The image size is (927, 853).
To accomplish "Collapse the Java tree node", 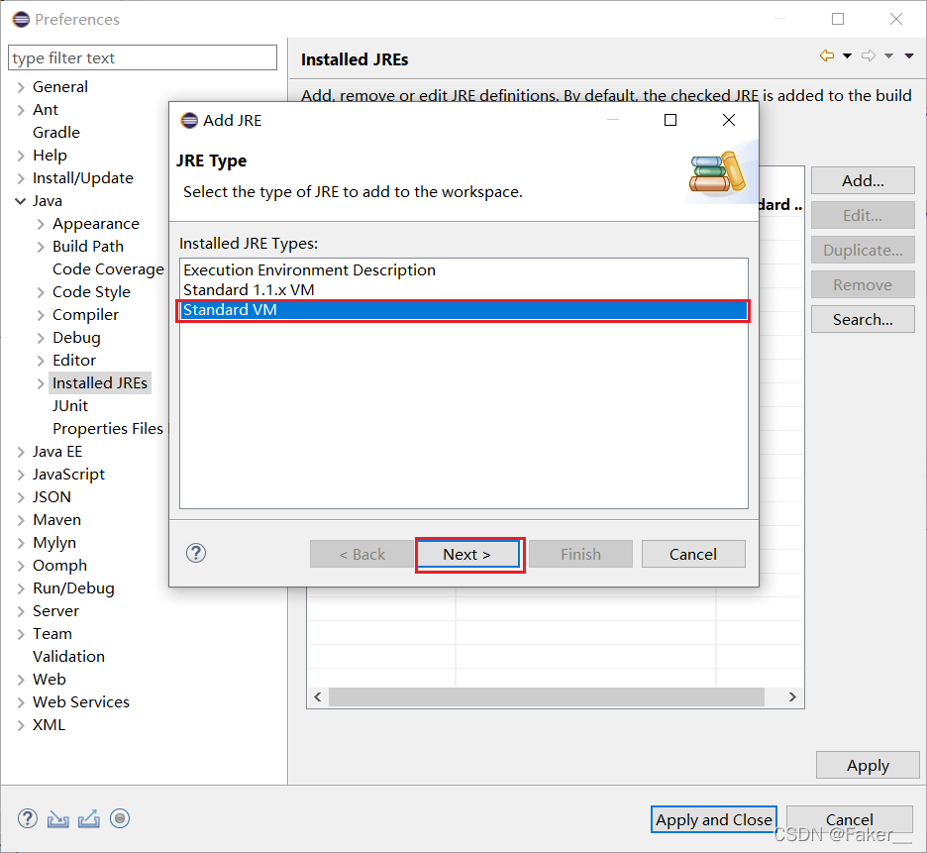I will tap(20, 201).
